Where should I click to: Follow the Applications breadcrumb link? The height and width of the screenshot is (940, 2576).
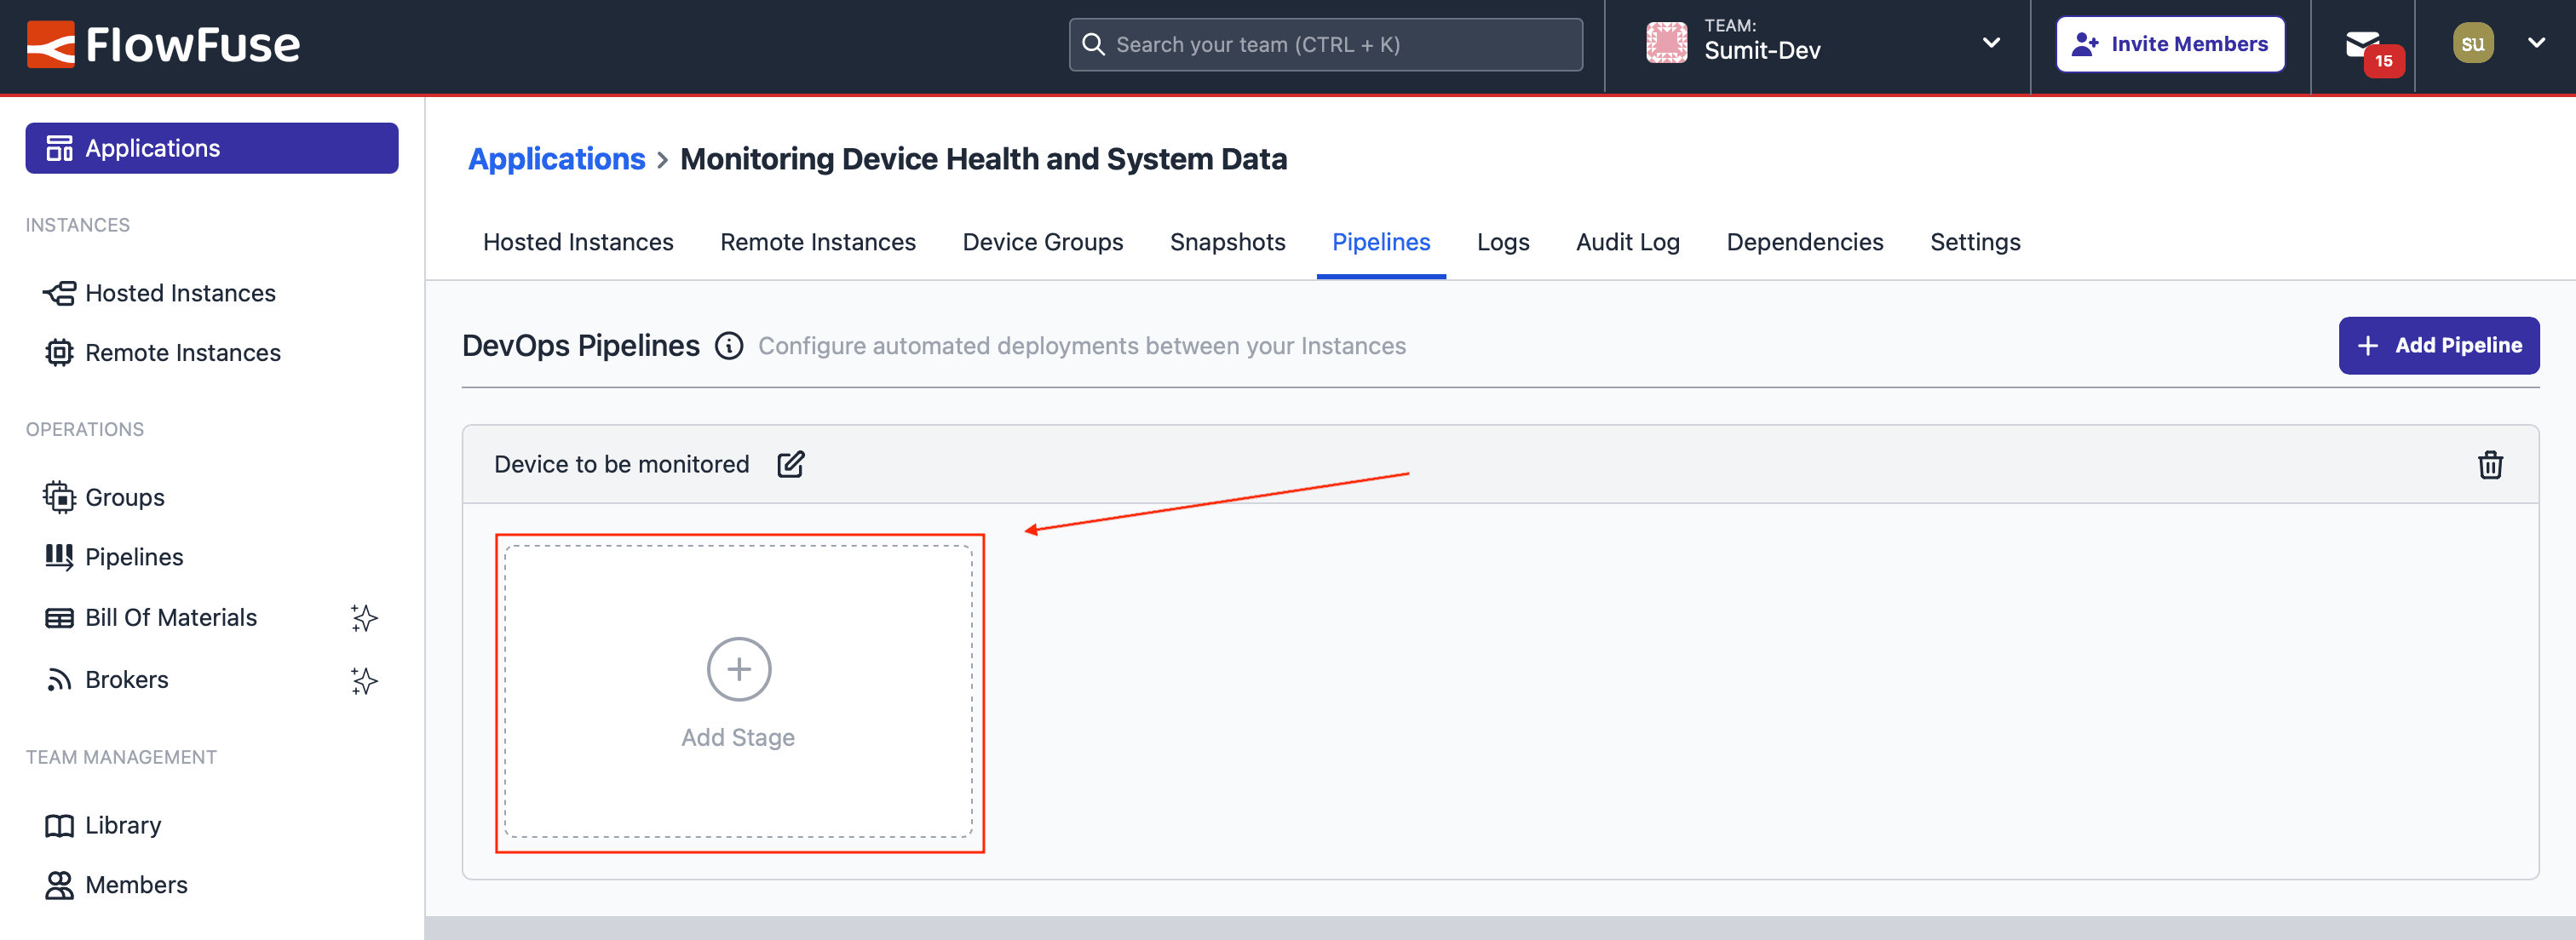(557, 159)
